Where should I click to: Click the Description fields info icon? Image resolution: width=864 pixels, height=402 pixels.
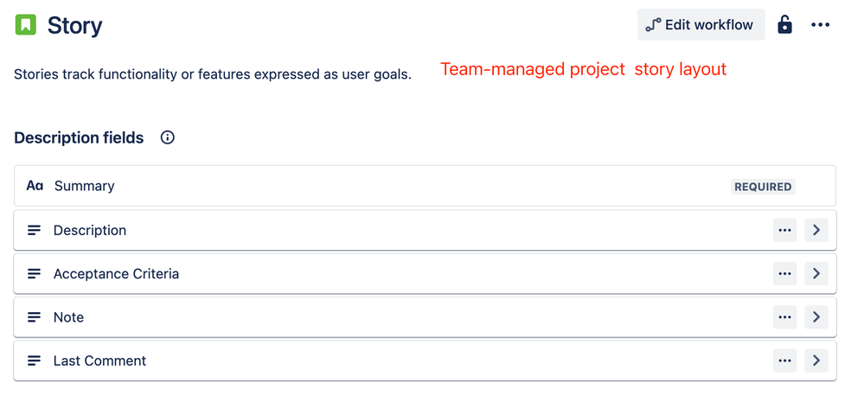coord(168,137)
